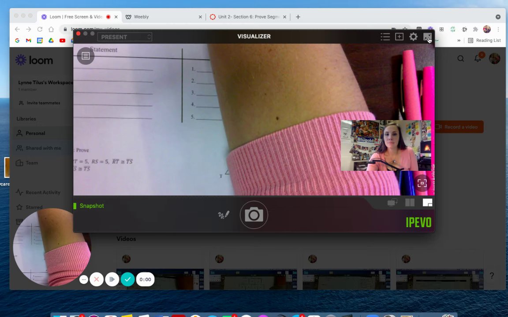Click the round document panel button on camera view
508x317 pixels.
click(86, 56)
